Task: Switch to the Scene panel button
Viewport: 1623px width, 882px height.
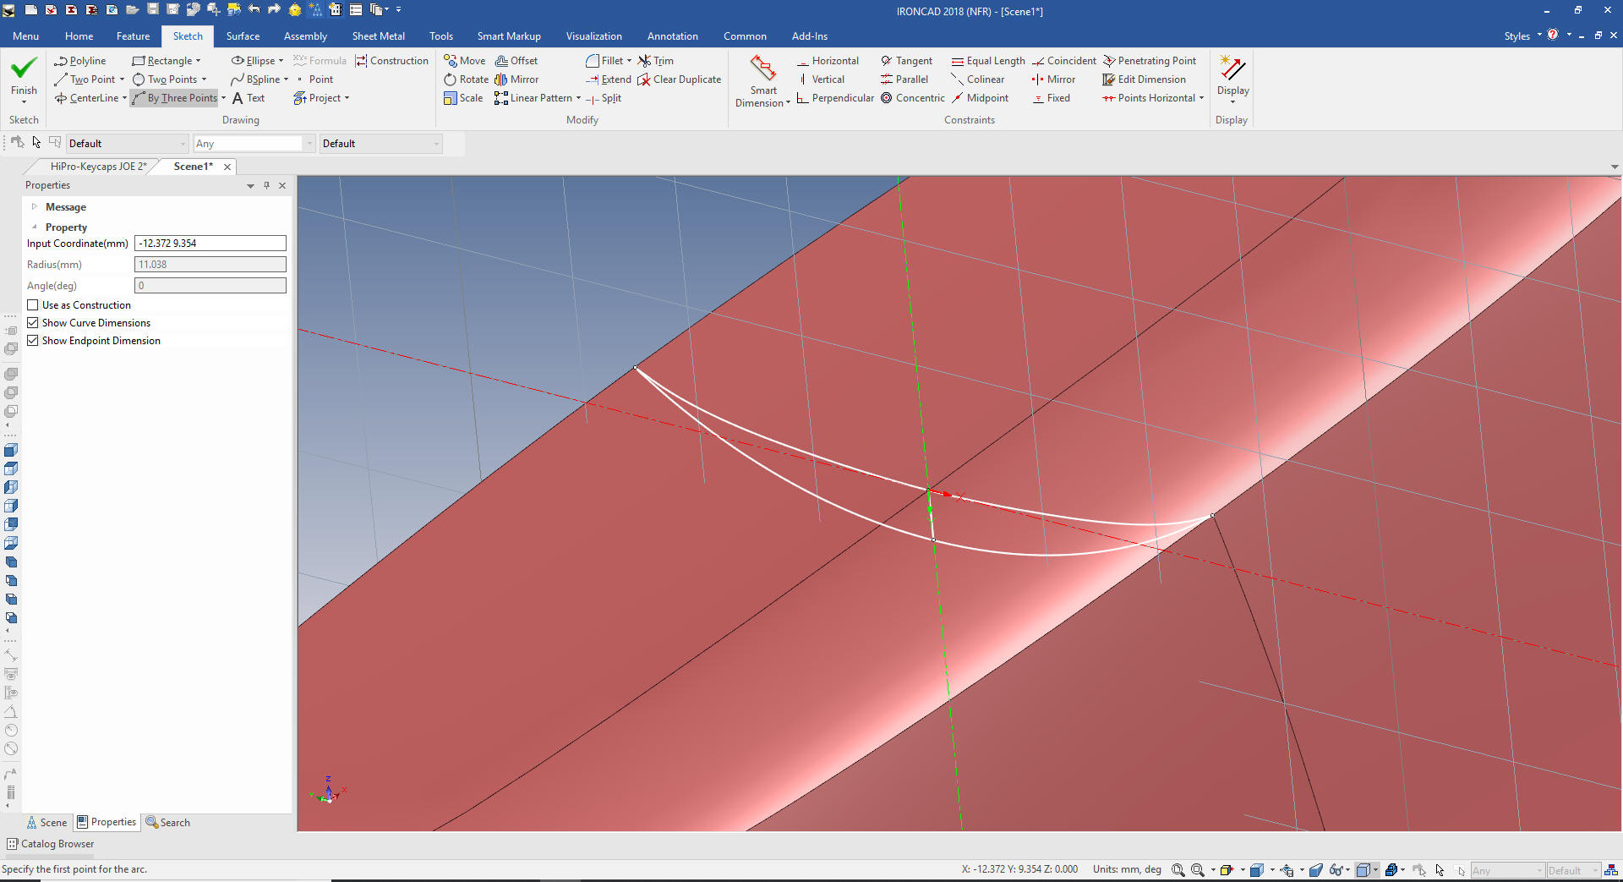Action: [x=46, y=823]
